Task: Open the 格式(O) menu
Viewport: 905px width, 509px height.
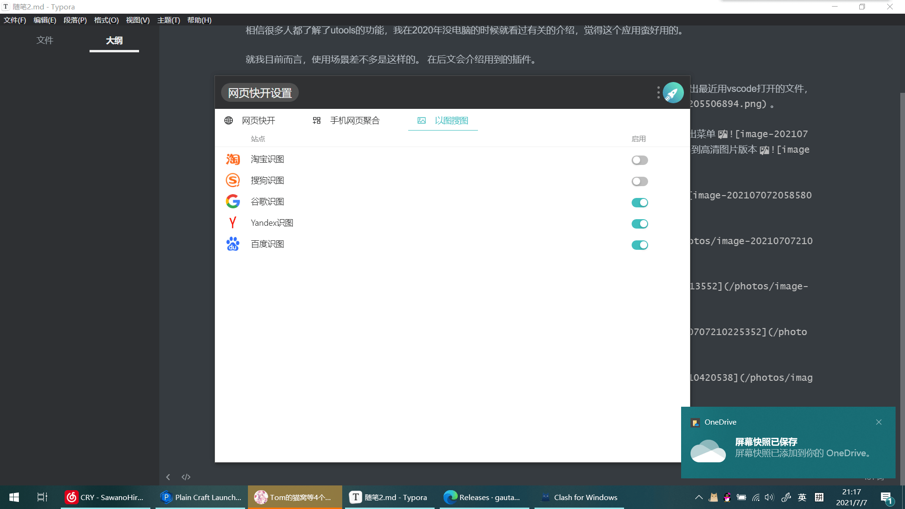Action: coord(106,20)
